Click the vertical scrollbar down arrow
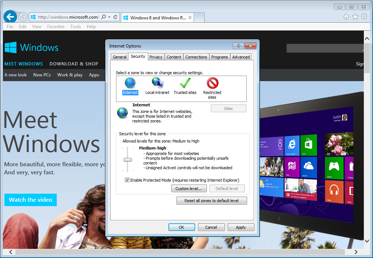 point(367,241)
